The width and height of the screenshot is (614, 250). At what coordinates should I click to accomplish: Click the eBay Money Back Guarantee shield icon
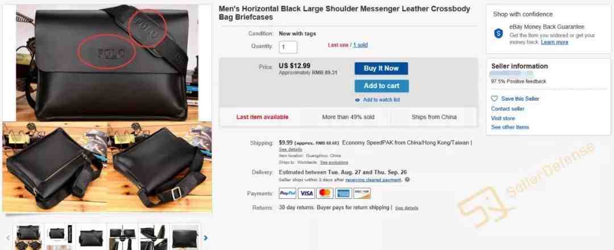click(499, 34)
